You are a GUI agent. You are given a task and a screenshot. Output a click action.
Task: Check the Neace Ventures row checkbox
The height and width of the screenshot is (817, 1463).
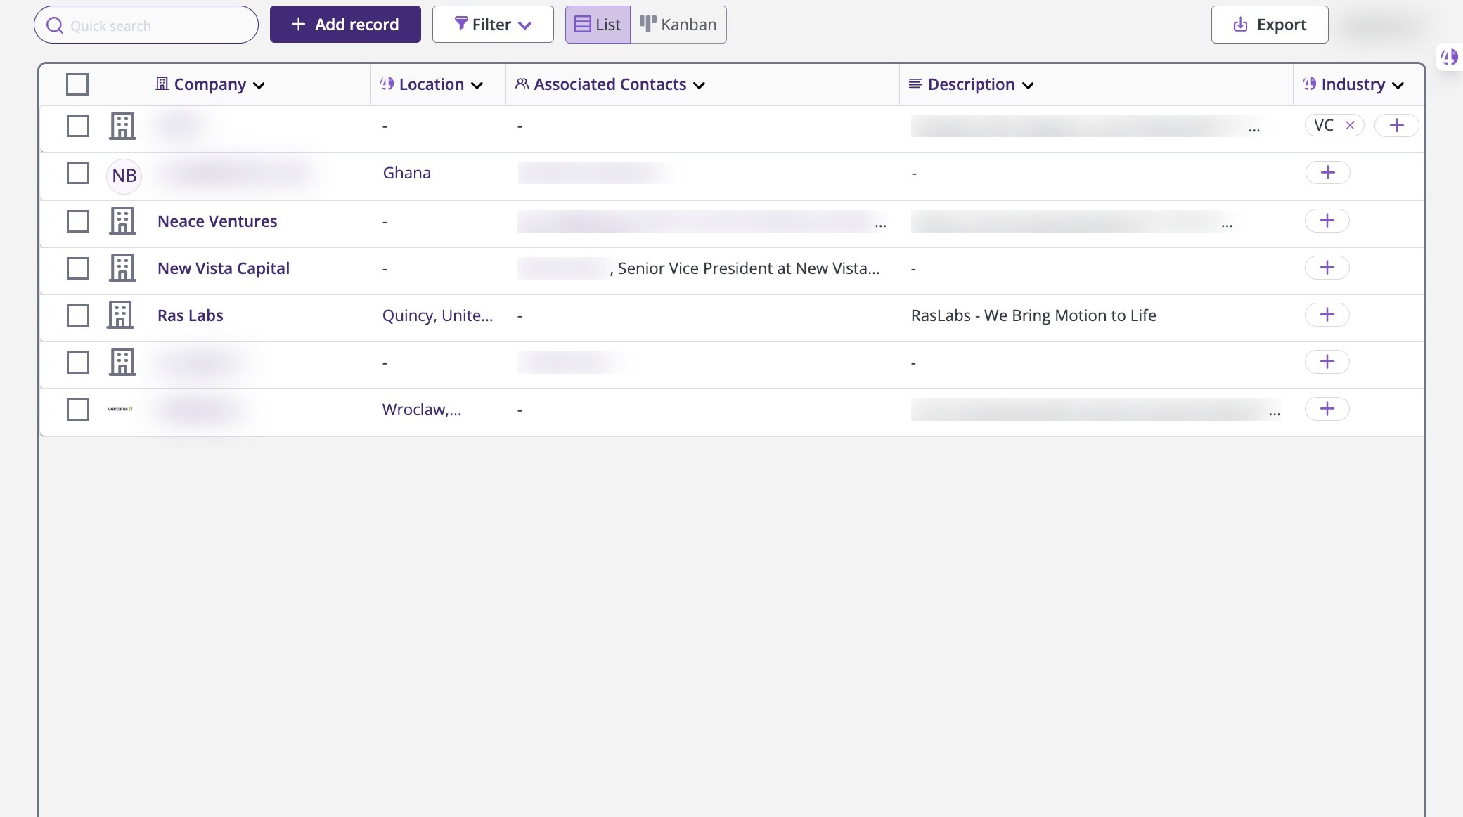[x=77, y=221]
